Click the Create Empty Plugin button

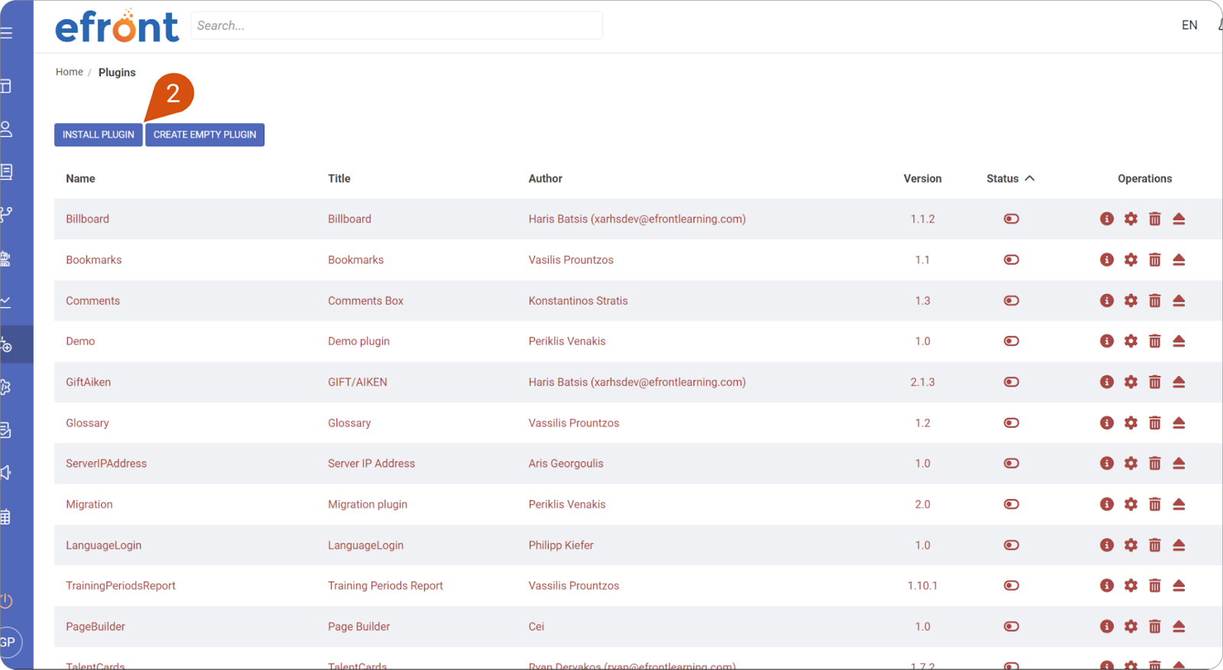tap(205, 134)
